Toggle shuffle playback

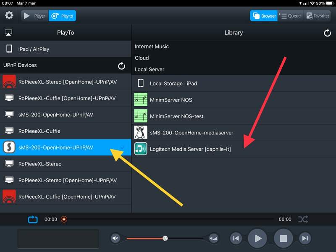(x=303, y=219)
